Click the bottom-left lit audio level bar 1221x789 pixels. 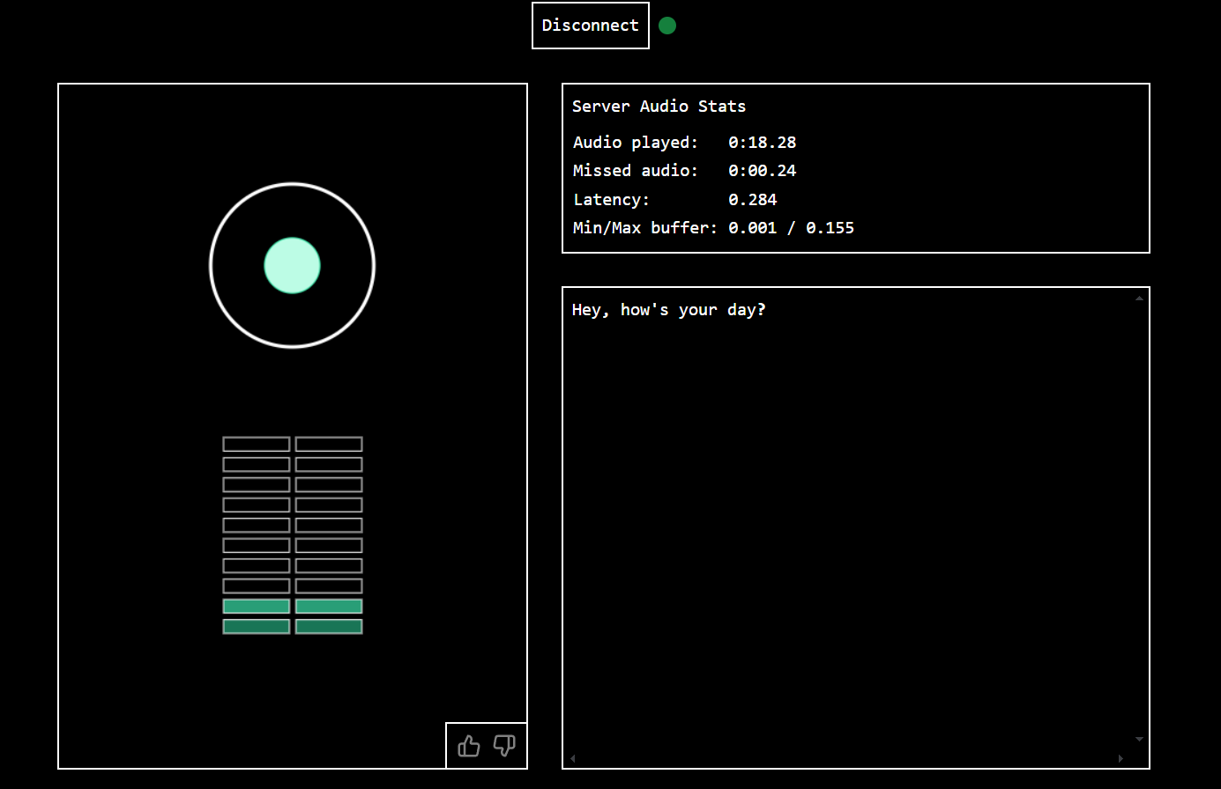tap(257, 626)
